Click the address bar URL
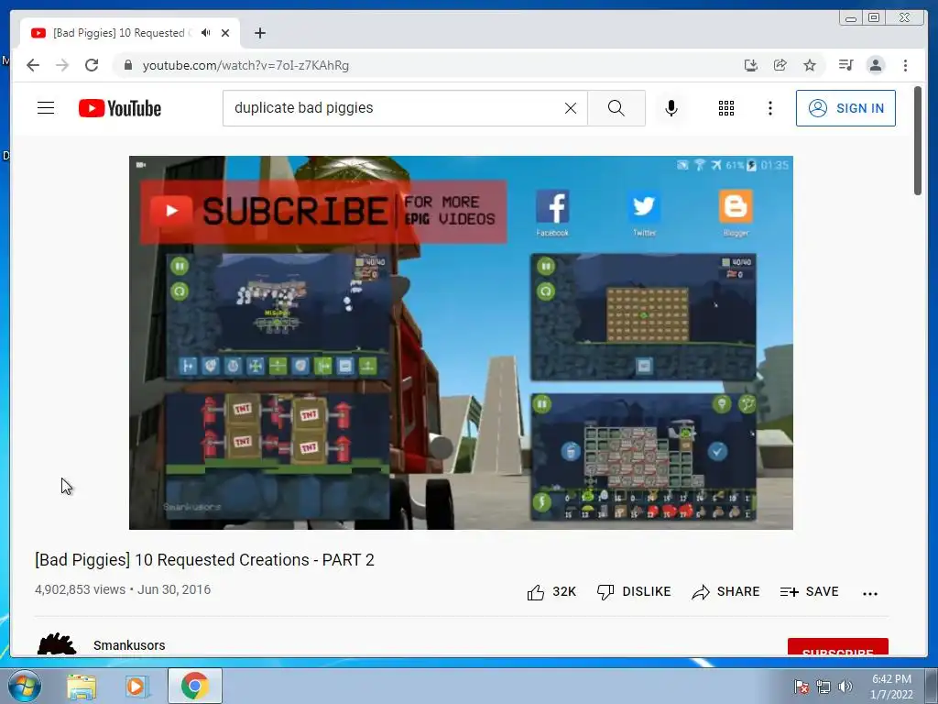The width and height of the screenshot is (938, 704). (245, 65)
